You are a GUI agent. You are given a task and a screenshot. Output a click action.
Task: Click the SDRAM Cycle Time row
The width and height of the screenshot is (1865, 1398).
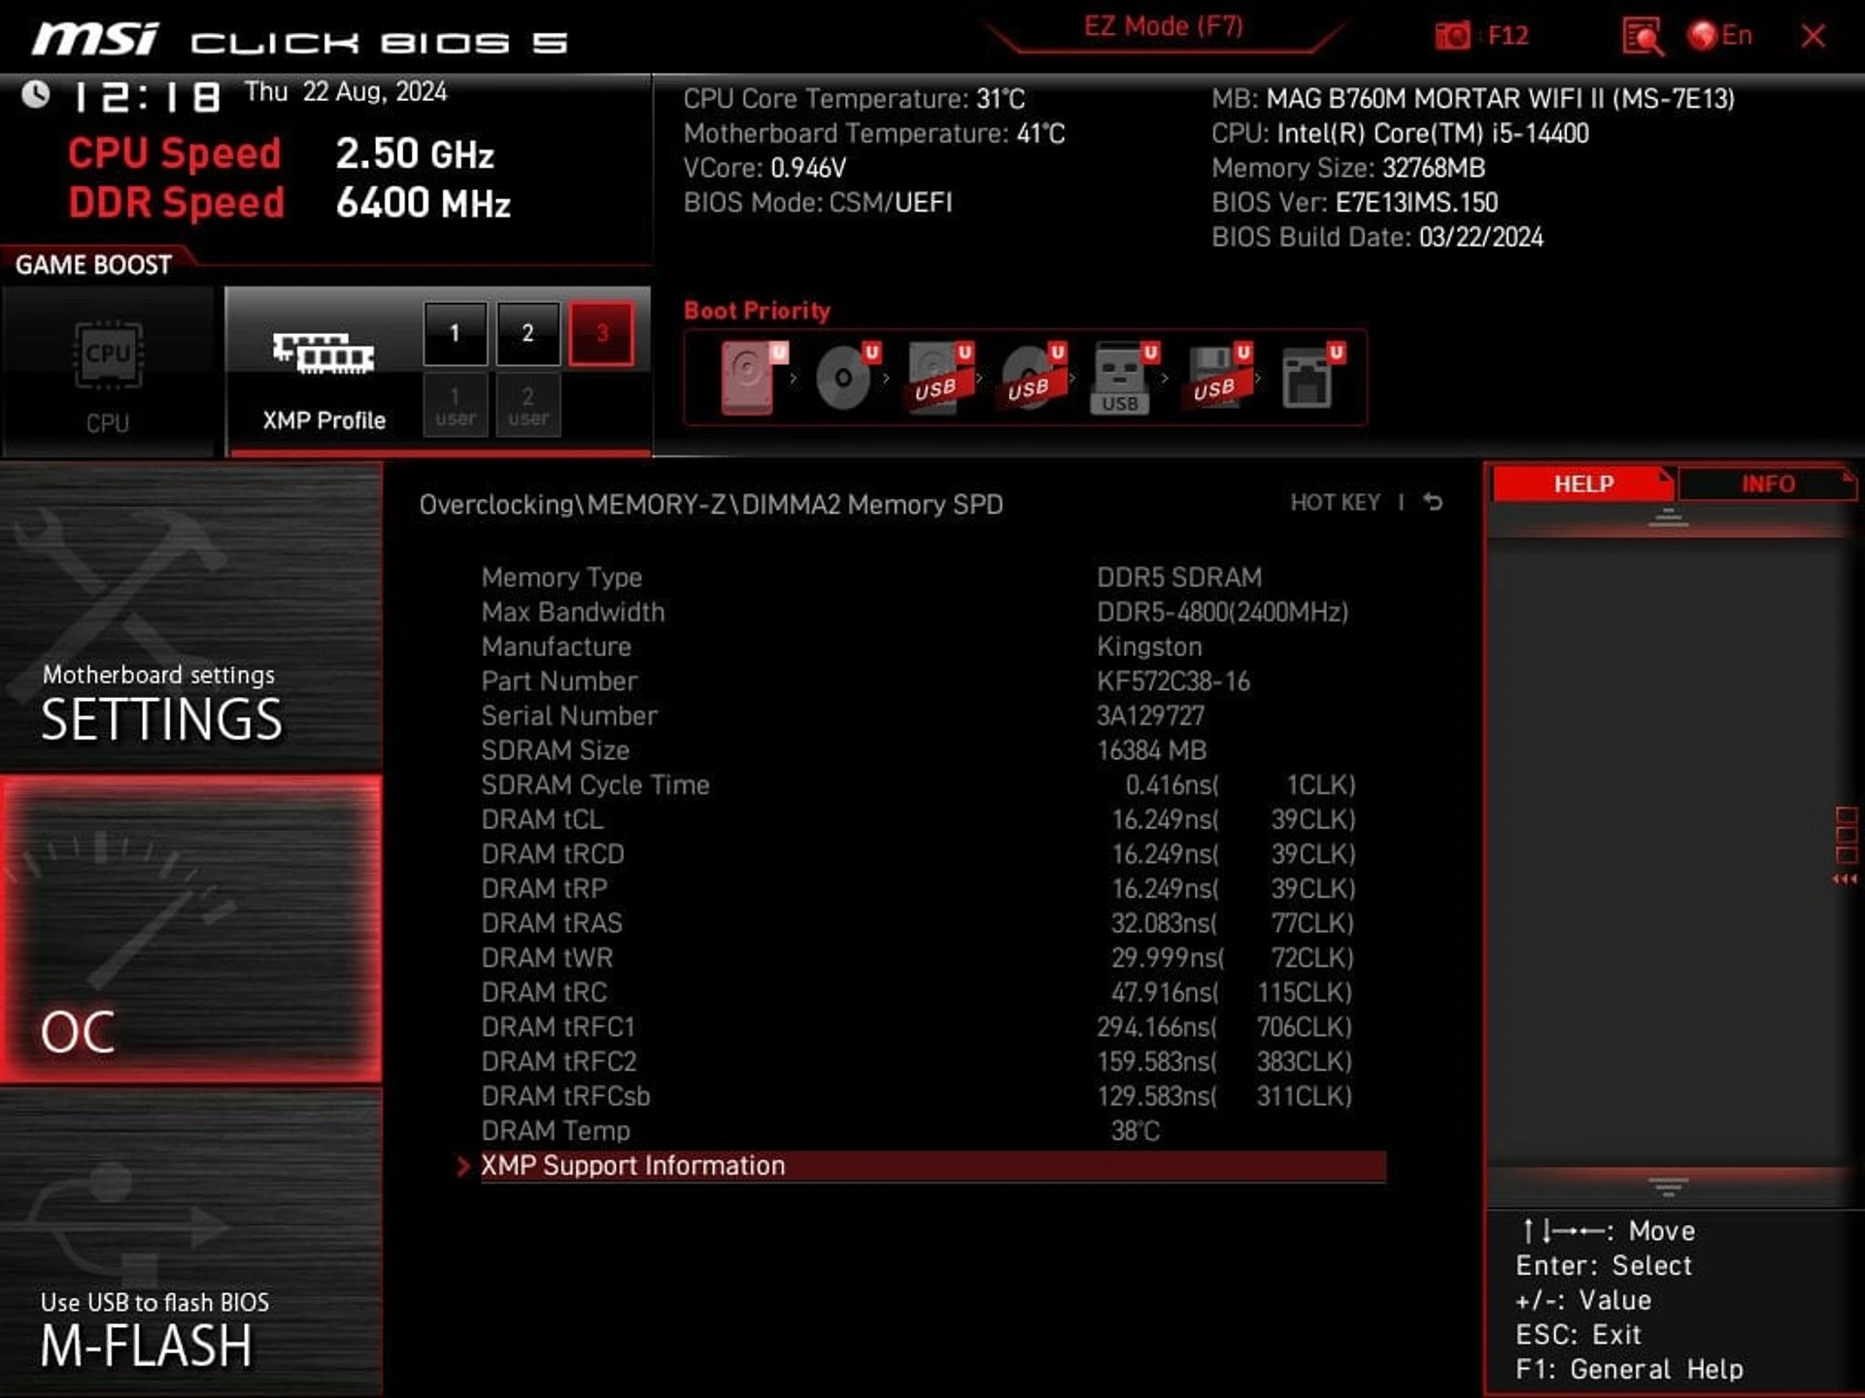(x=932, y=785)
